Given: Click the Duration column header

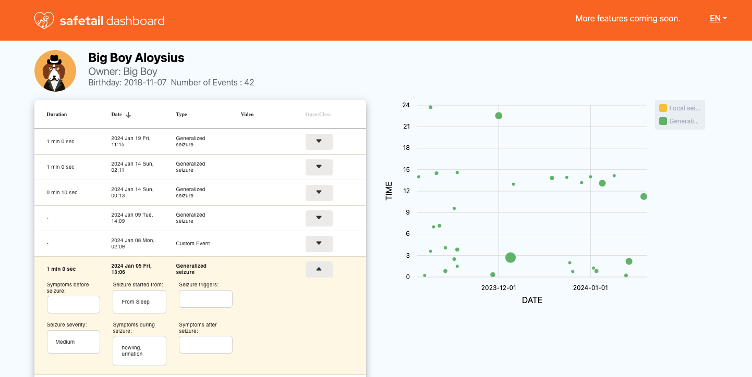Looking at the screenshot, I should 57,115.
